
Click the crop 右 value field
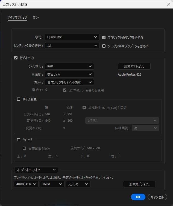(119, 156)
